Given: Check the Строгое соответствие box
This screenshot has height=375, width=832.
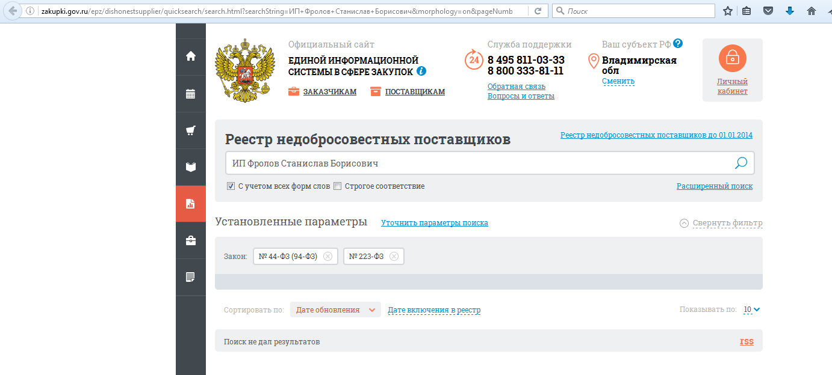Looking at the screenshot, I should (x=337, y=186).
